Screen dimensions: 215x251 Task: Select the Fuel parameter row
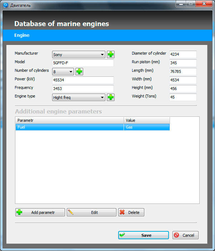[92, 127]
